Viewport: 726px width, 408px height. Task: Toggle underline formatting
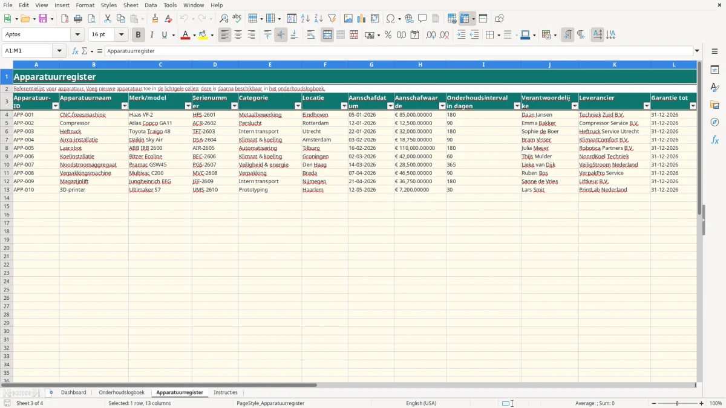(x=164, y=35)
